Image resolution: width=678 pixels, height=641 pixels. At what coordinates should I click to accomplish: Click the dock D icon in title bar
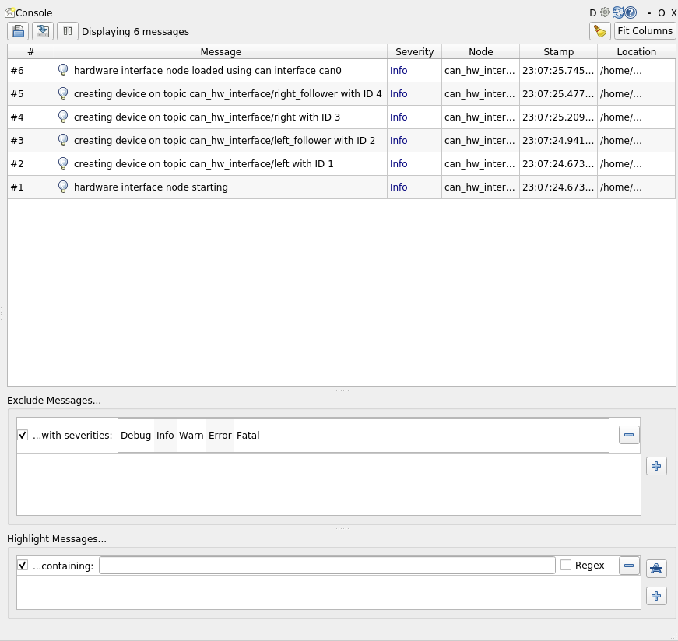(593, 13)
